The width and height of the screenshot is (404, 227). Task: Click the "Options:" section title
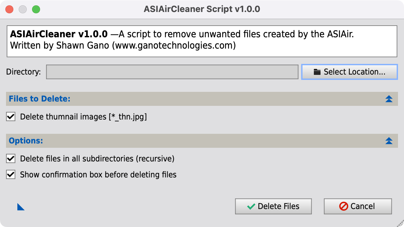[26, 141]
